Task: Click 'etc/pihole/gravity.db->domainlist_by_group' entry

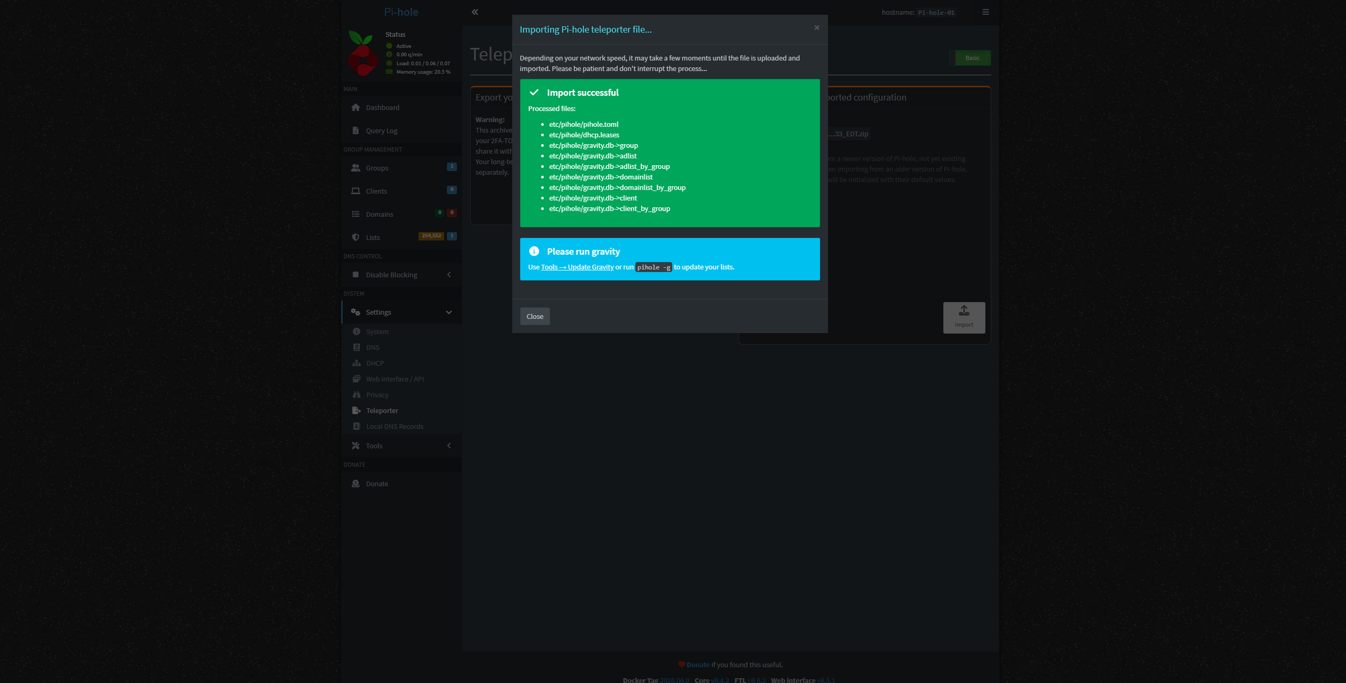Action: pyautogui.click(x=617, y=187)
